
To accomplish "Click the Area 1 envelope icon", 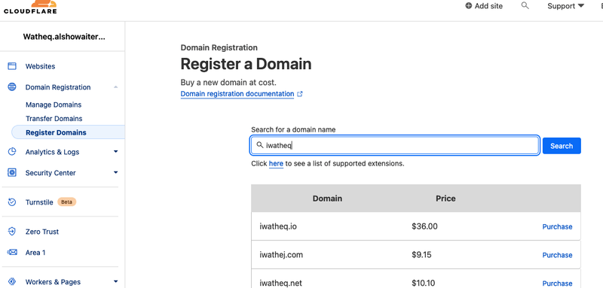I will point(13,253).
